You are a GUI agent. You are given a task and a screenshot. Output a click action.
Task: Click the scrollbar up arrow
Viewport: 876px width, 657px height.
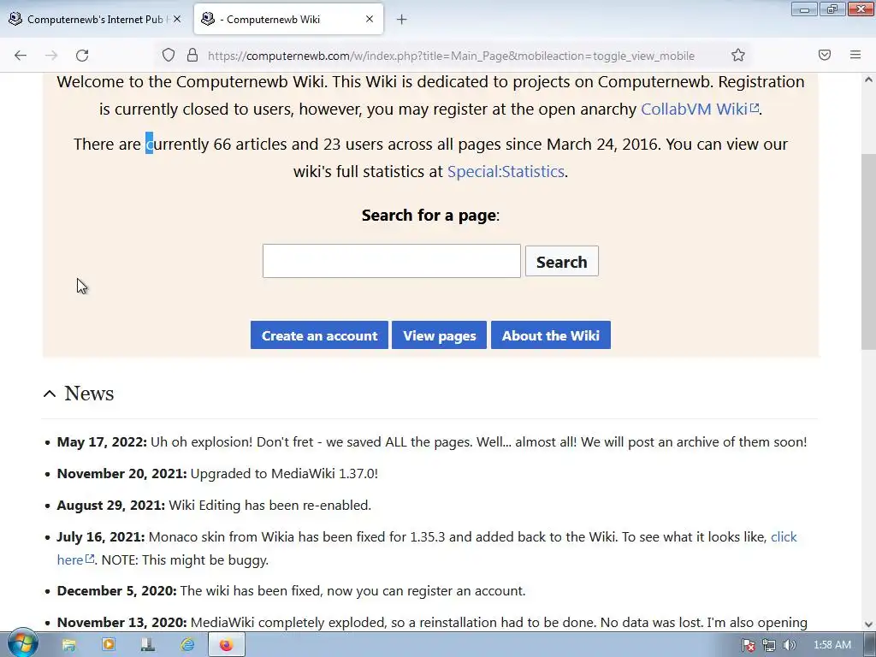pyautogui.click(x=868, y=80)
